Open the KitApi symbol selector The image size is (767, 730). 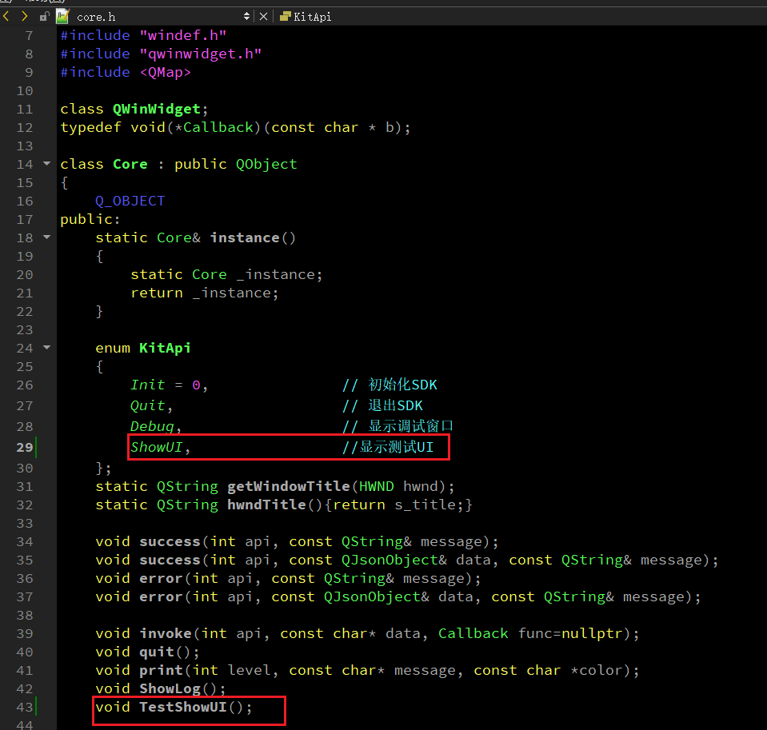click(x=312, y=17)
